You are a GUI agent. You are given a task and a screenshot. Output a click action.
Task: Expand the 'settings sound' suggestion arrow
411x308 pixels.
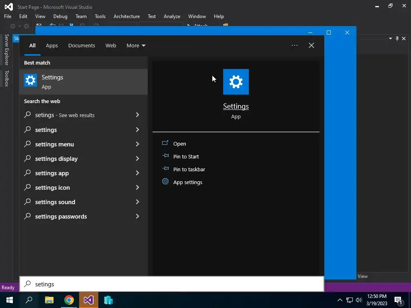pos(137,201)
